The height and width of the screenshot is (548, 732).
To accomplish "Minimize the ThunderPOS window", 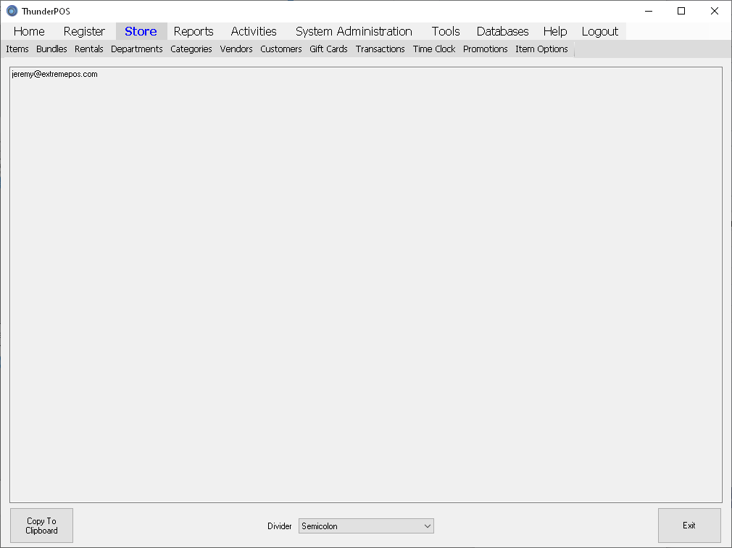I will 648,11.
